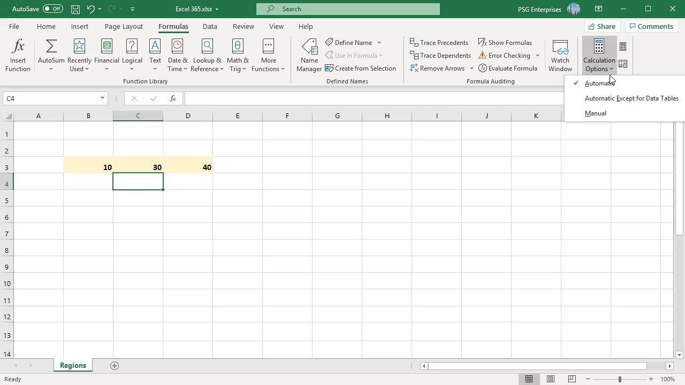Select Automatic Except for Data Tables
Screen dimensions: 685x385
click(x=631, y=98)
